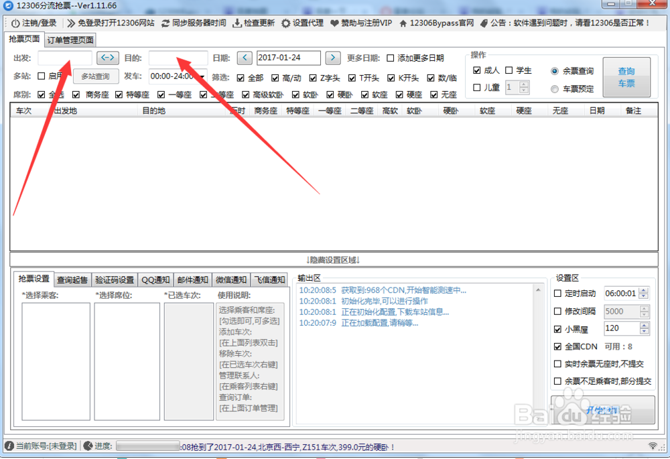The height and width of the screenshot is (459, 670).
Task: Sort by 车次 column header
Action: click(24, 111)
